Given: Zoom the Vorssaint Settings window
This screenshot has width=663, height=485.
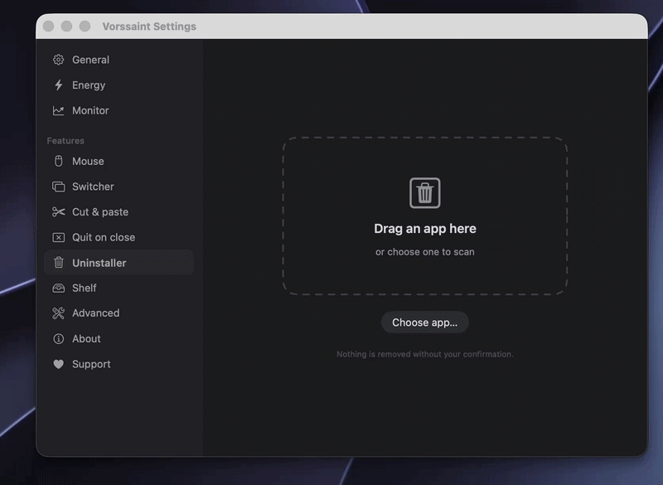Looking at the screenshot, I should click(x=85, y=27).
